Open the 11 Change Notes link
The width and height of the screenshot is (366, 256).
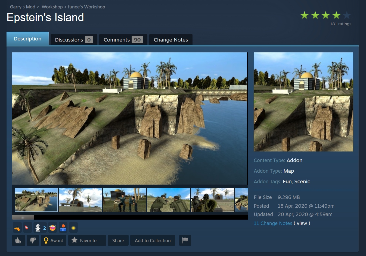tap(273, 223)
